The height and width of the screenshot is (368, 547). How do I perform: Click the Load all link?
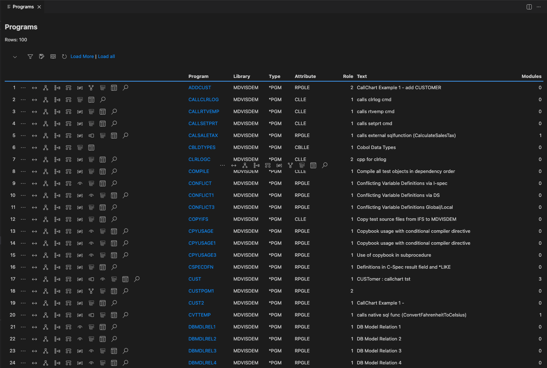pyautogui.click(x=106, y=57)
